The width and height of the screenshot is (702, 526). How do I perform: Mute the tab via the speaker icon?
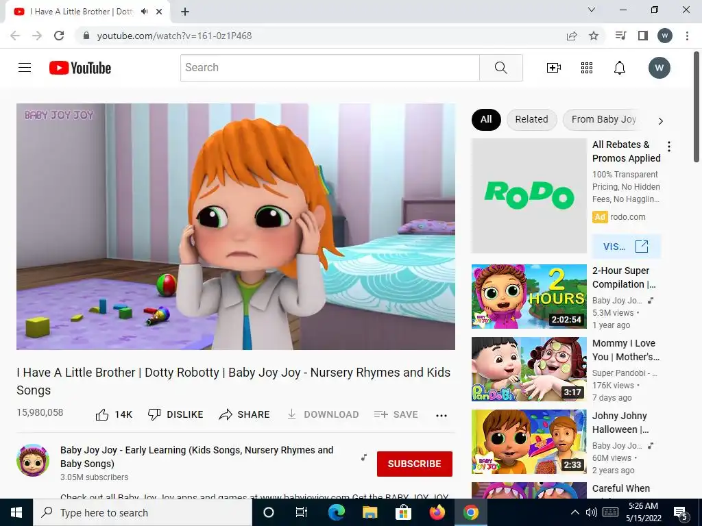(x=144, y=12)
